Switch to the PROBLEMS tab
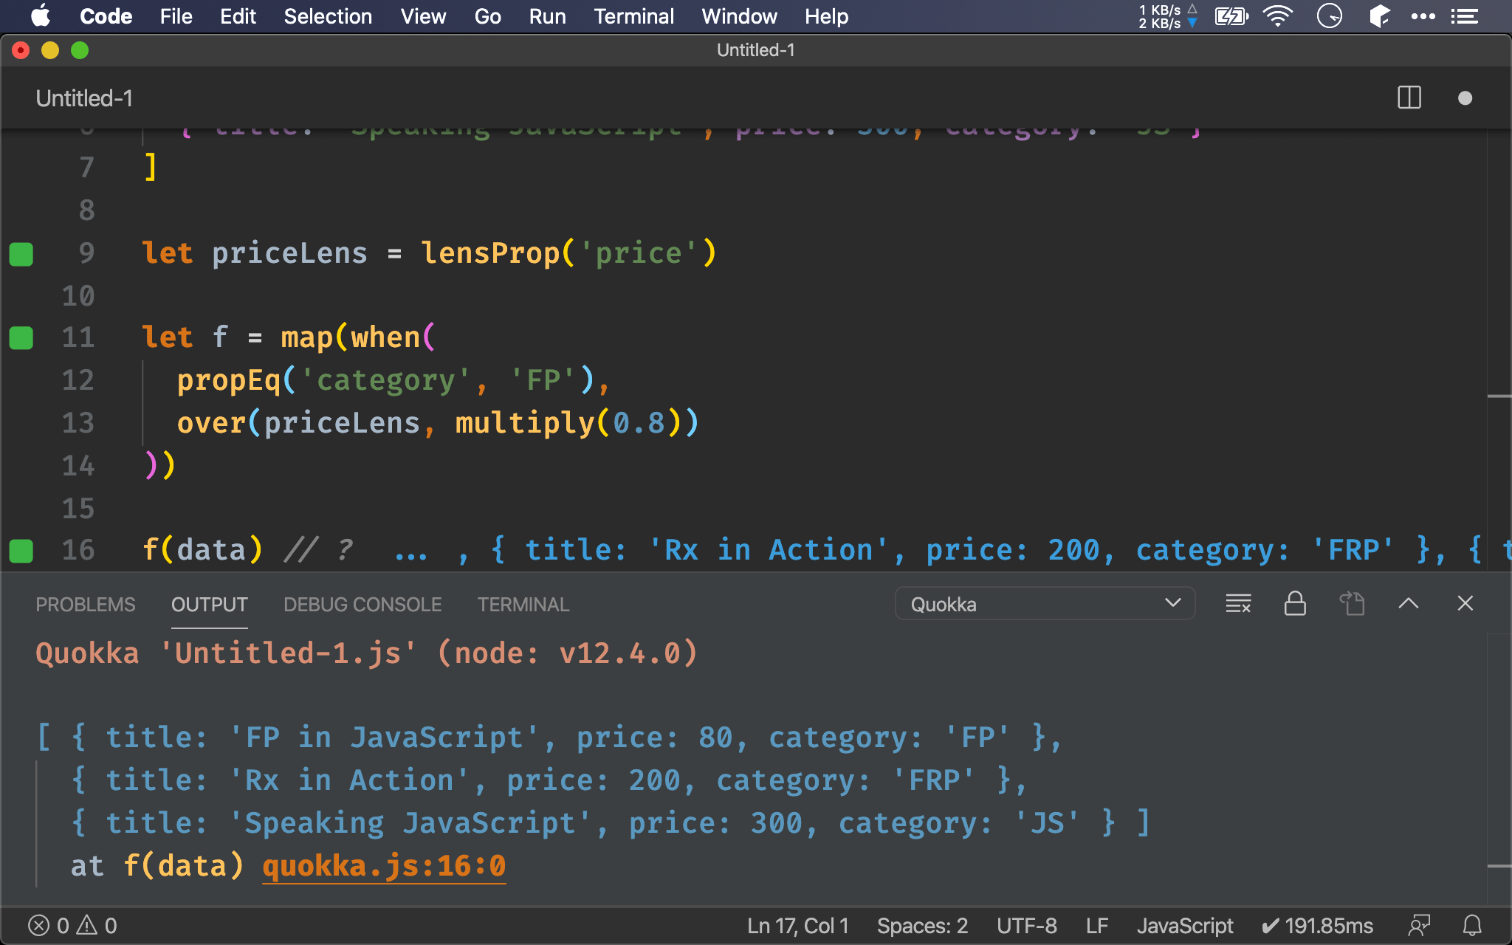This screenshot has height=945, width=1512. point(86,605)
